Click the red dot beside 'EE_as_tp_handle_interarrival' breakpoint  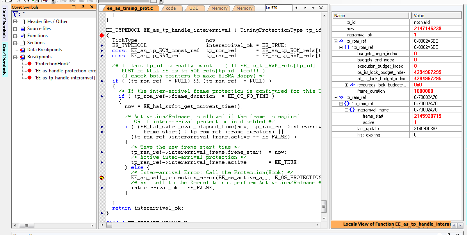[30, 78]
